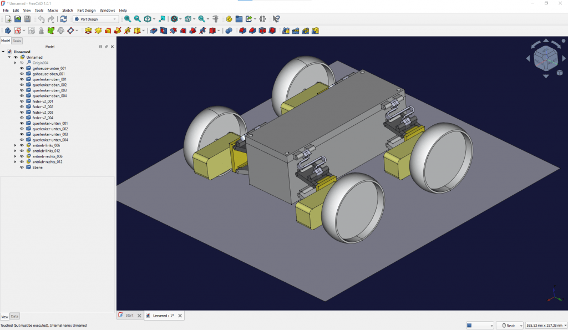Expand the Origin004 tree item
This screenshot has width=568, height=330.
[x=15, y=63]
